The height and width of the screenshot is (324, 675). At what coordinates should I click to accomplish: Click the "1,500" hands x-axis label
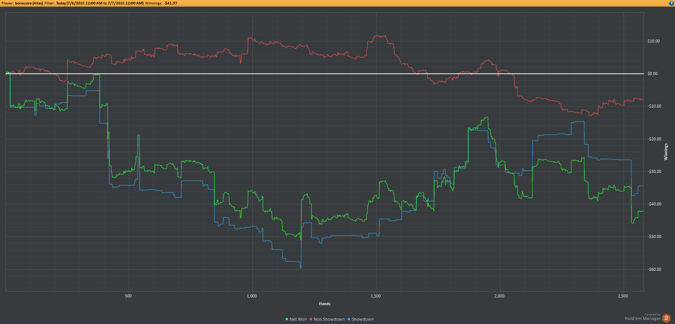(x=376, y=296)
